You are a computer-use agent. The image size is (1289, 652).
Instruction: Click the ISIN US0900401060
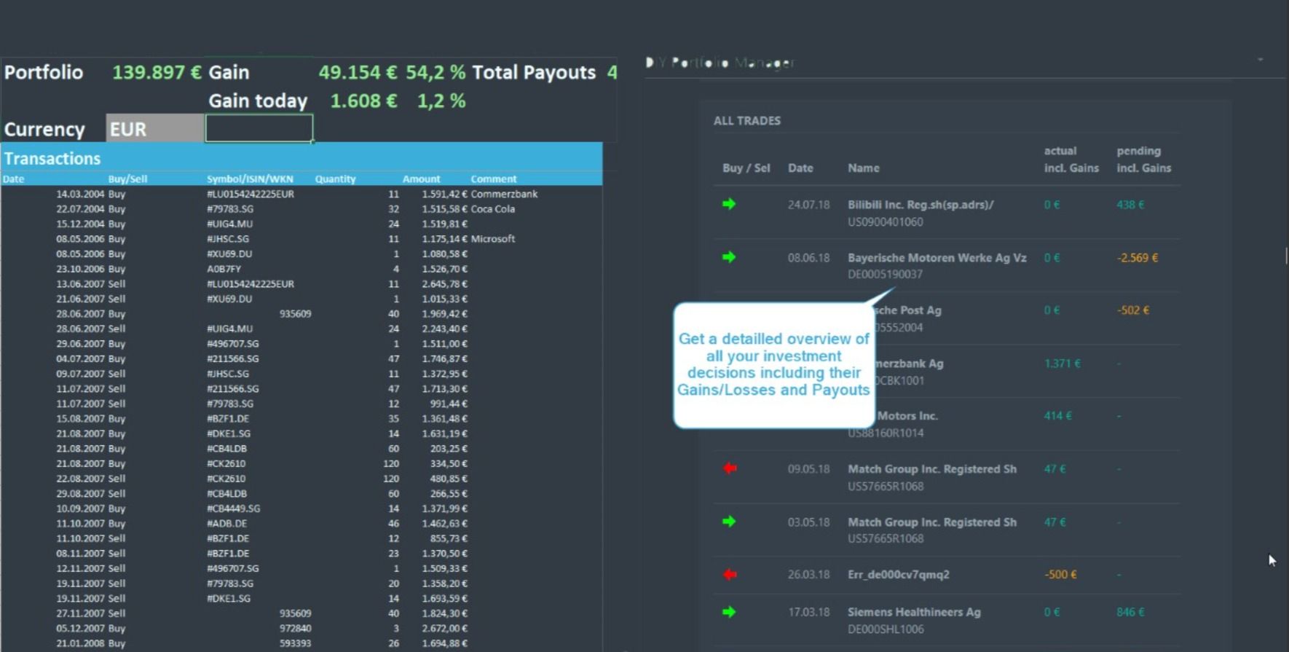click(x=886, y=222)
